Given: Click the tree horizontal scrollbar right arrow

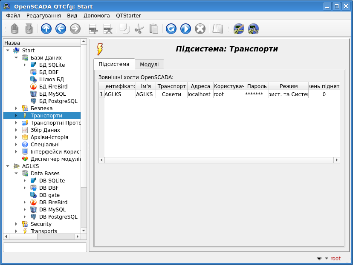Looking at the screenshot, I should pos(78,237).
